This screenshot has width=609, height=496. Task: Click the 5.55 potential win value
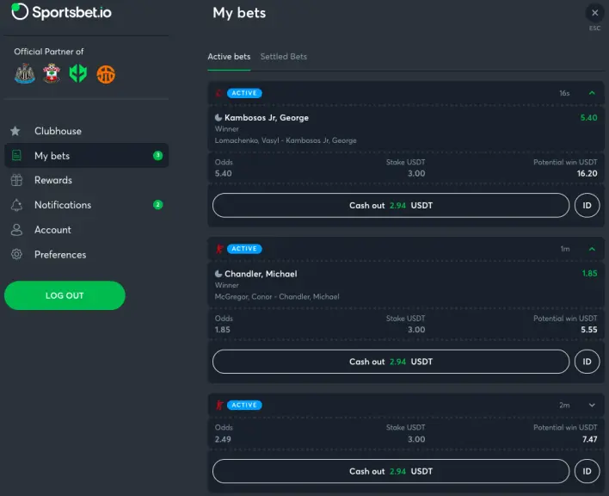click(x=589, y=330)
